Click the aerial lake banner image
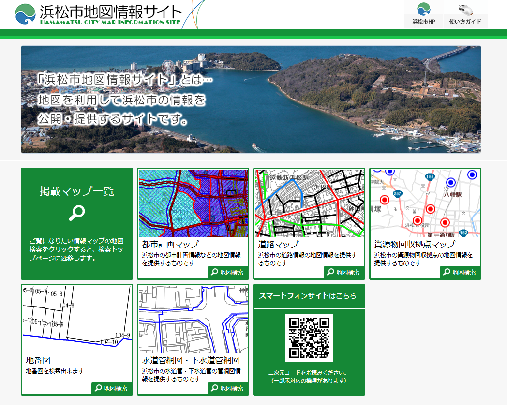 251,100
